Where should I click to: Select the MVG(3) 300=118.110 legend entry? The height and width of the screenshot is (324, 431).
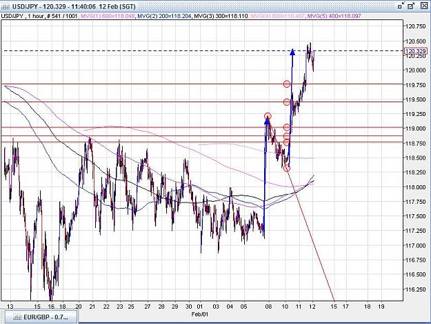[x=221, y=17]
